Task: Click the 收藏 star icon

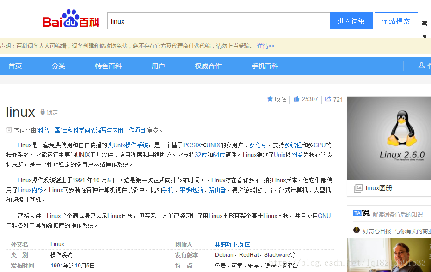Action: (x=270, y=99)
